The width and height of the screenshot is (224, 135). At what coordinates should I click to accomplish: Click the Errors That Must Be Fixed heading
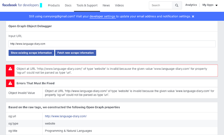click(35, 83)
